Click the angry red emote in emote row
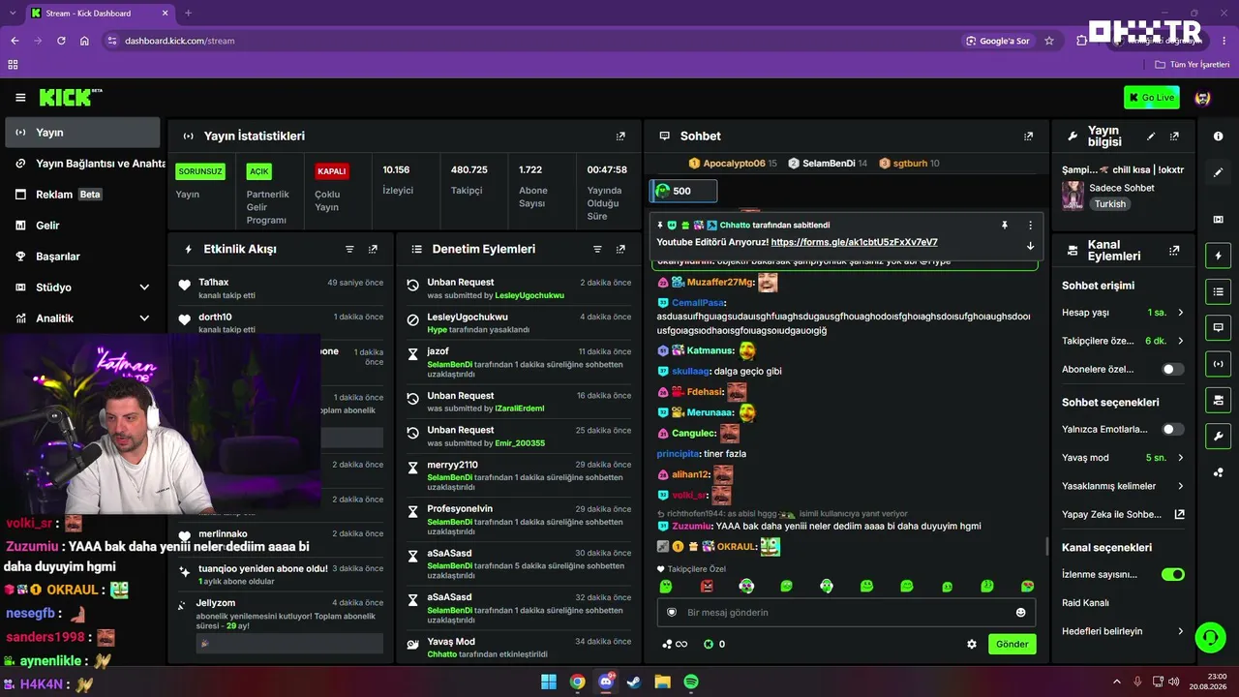This screenshot has width=1239, height=697. pos(707,586)
